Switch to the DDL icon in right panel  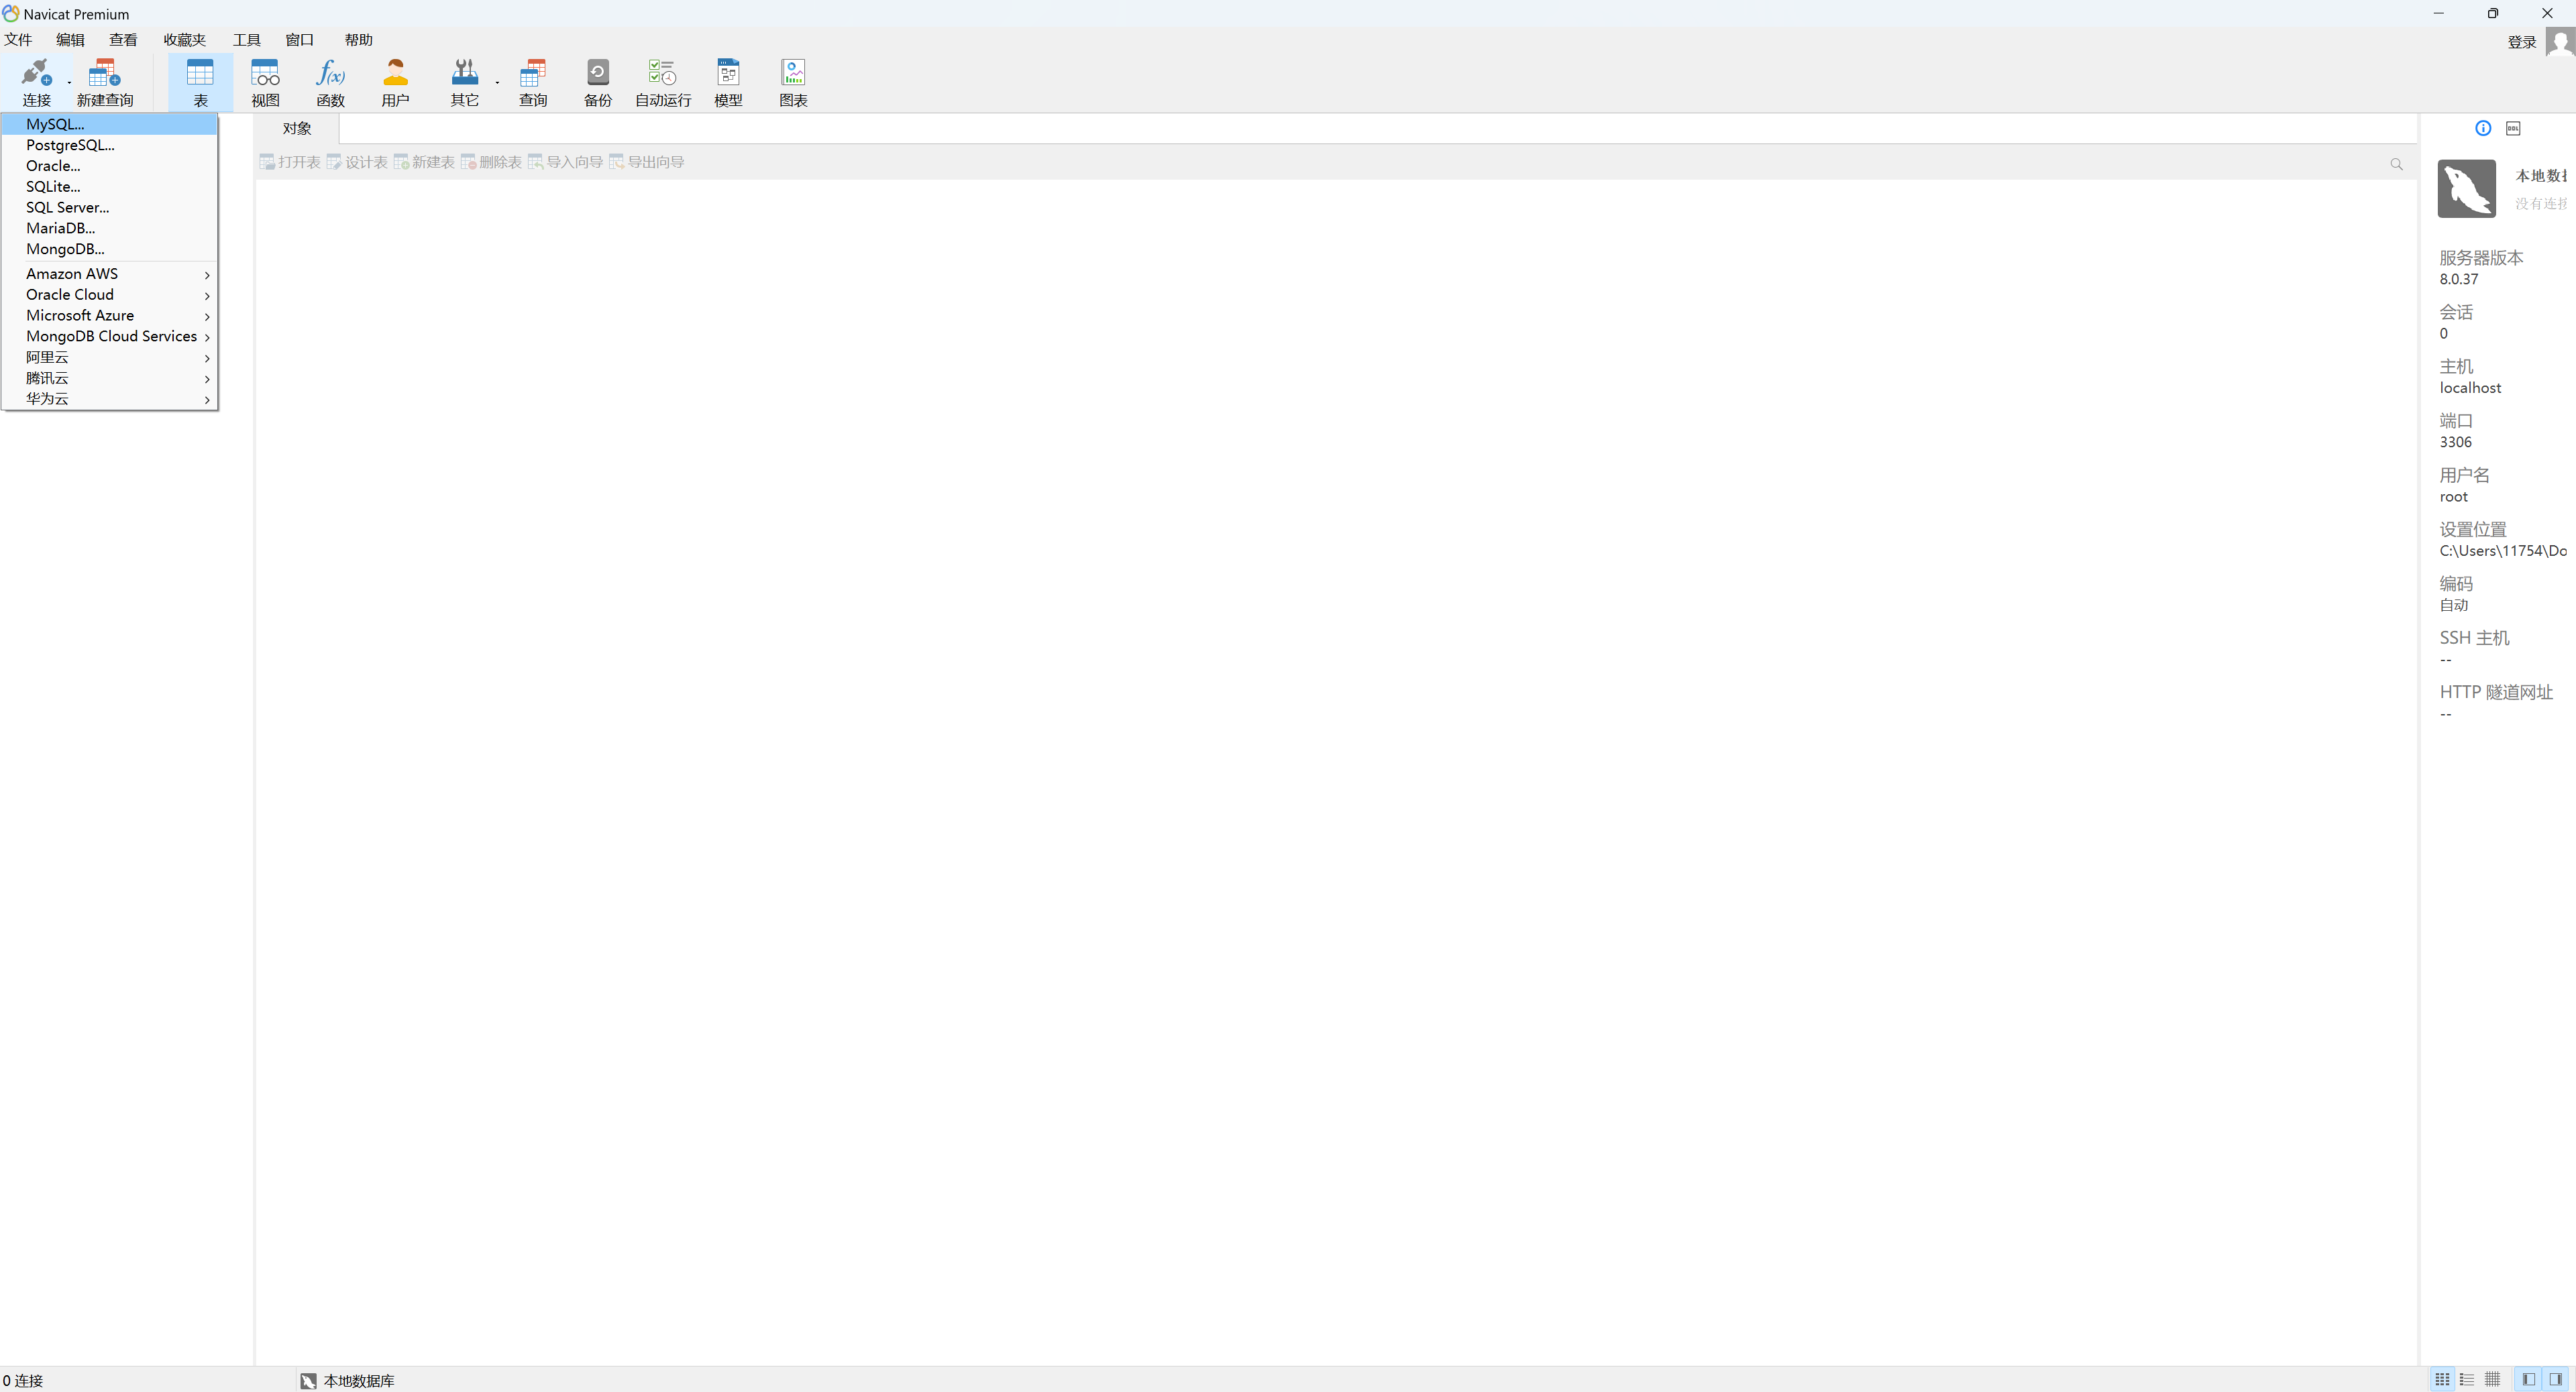(x=2513, y=128)
